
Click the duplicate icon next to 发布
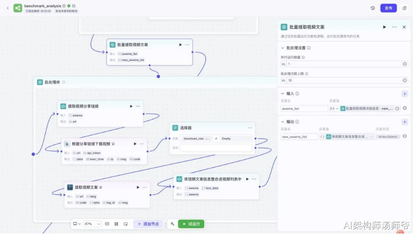[404, 8]
